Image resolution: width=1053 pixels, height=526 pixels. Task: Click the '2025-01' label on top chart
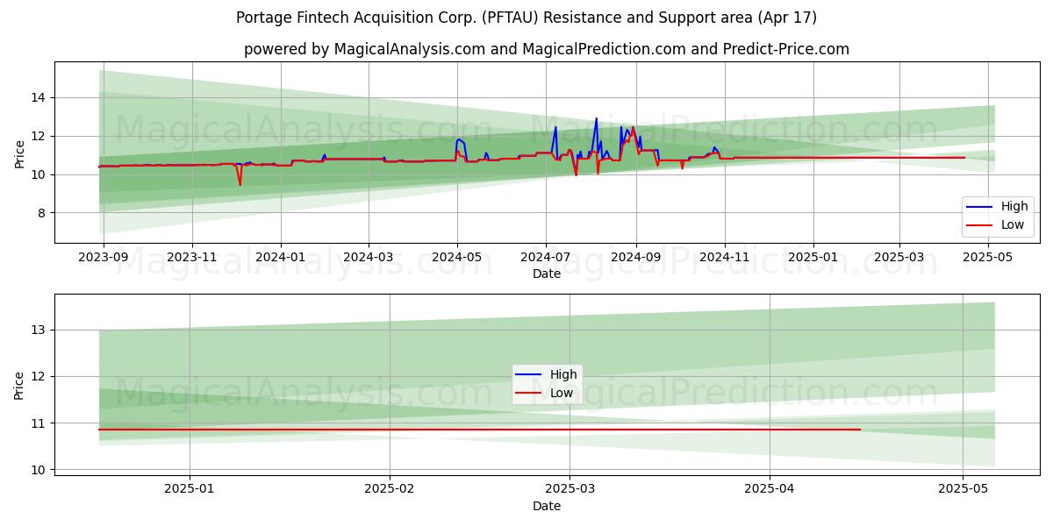[813, 258]
